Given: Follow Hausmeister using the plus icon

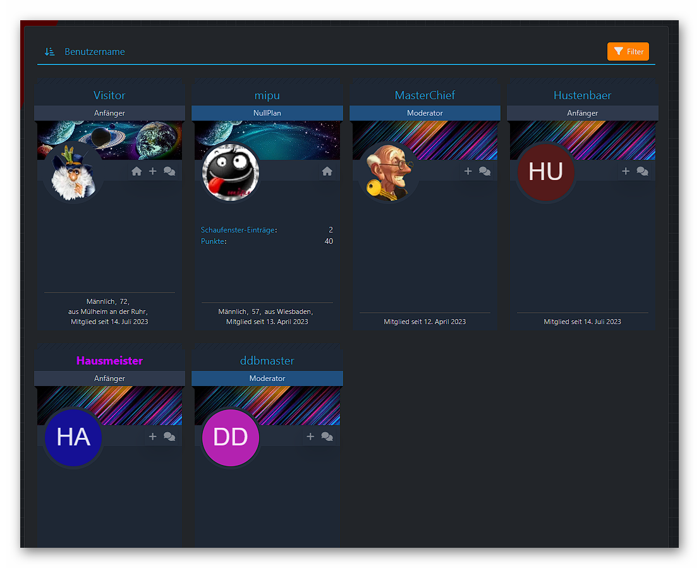Looking at the screenshot, I should click(x=152, y=437).
